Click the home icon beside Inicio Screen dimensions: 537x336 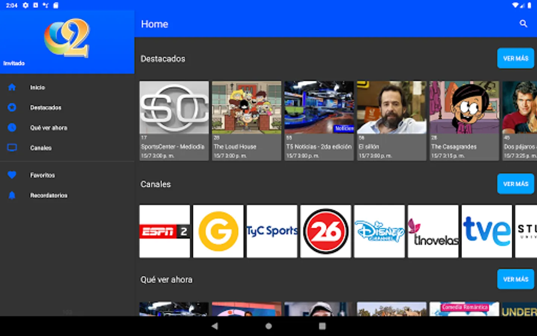(12, 87)
